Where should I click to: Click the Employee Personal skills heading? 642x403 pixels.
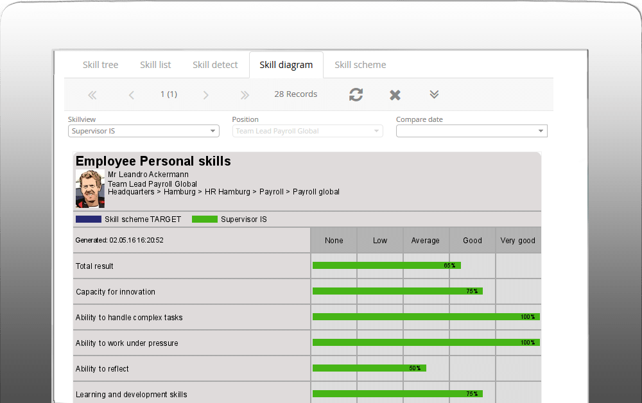(x=153, y=161)
